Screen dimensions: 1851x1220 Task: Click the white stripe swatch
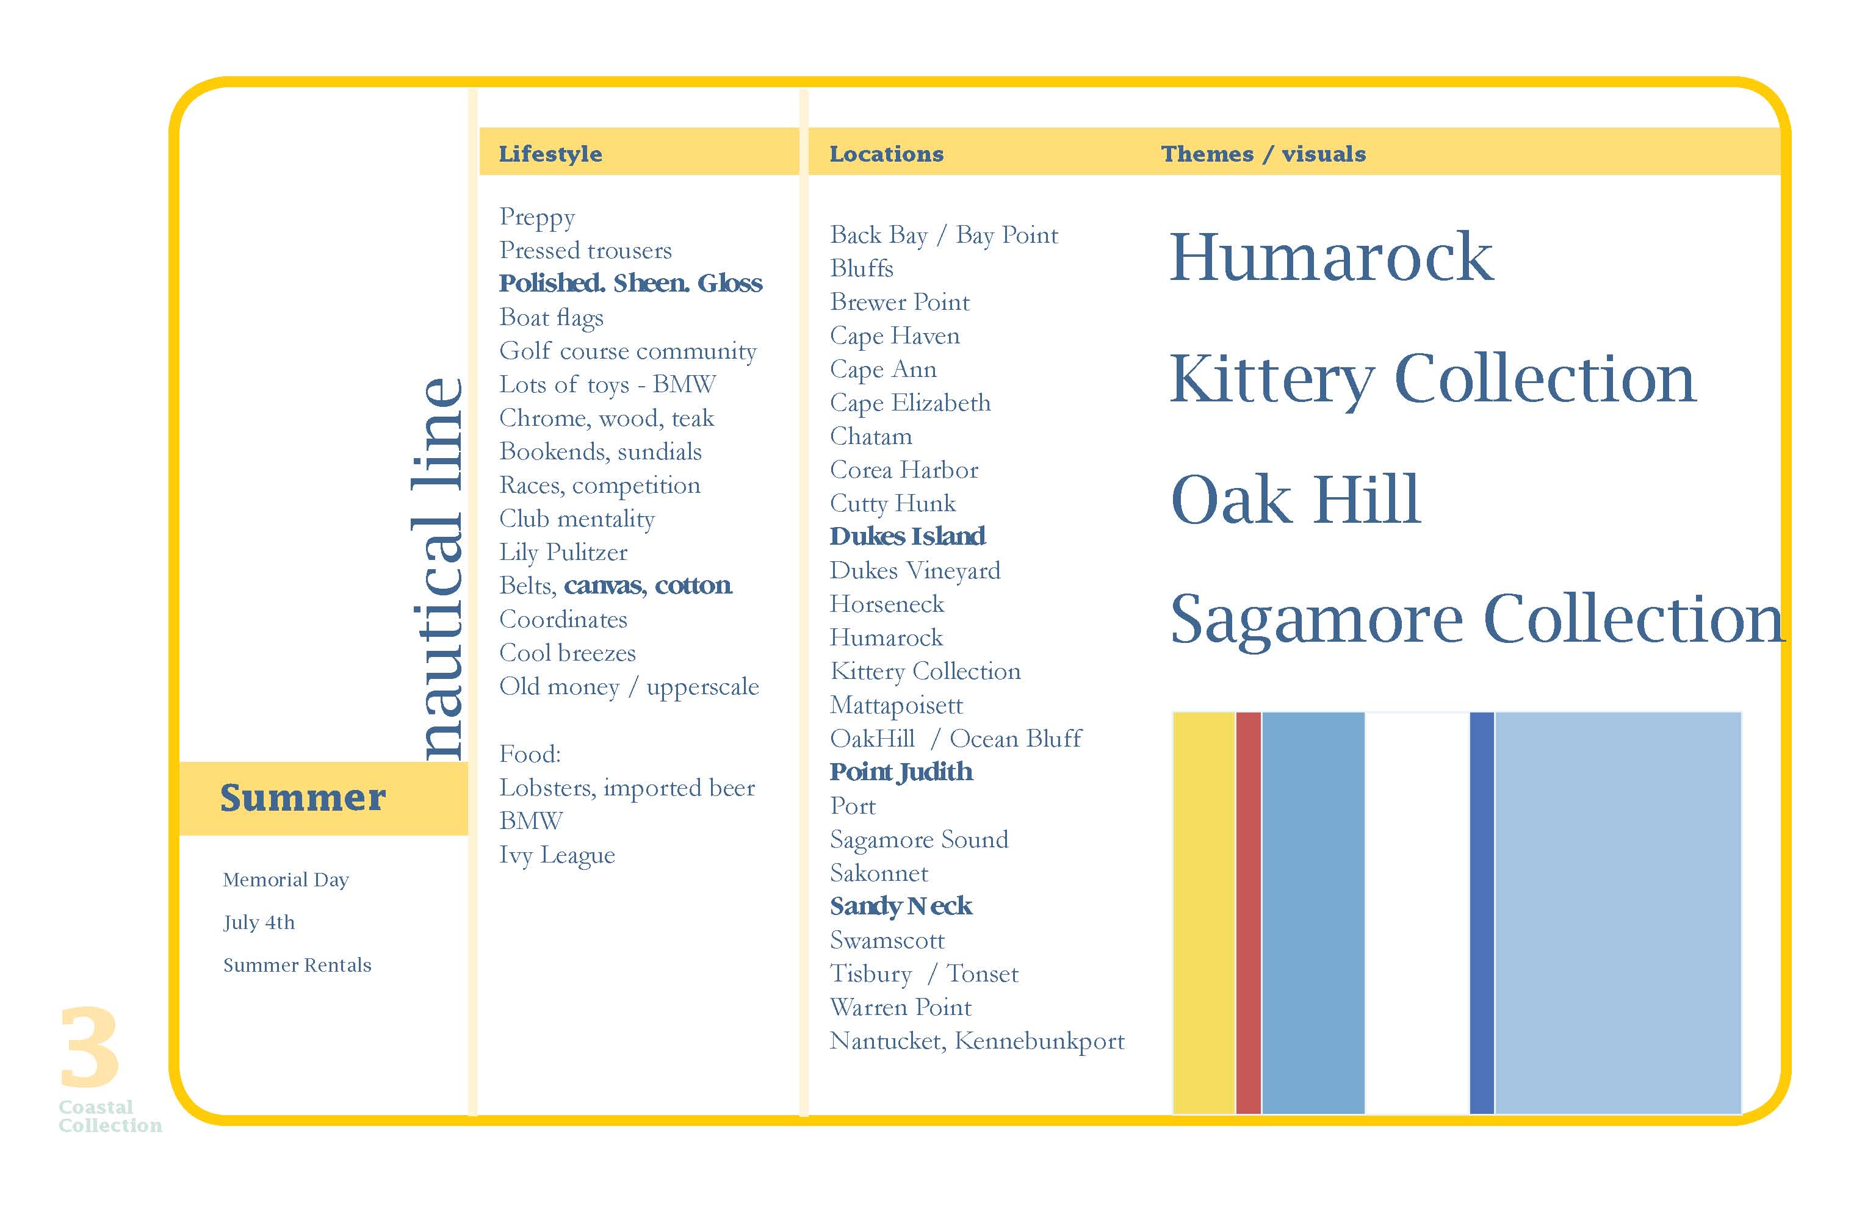[1416, 913]
